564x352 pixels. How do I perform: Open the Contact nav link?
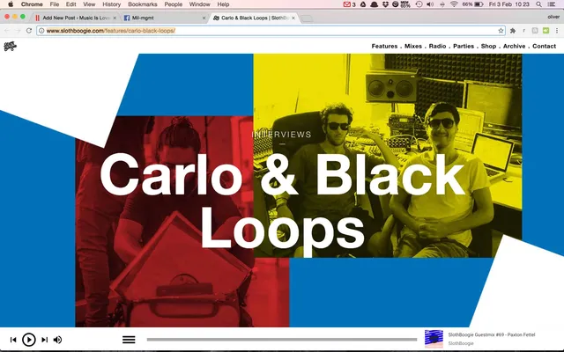point(545,46)
